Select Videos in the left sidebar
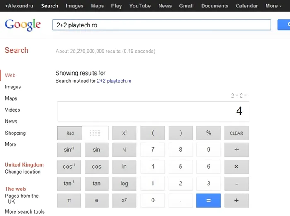The width and height of the screenshot is (290, 216). pos(12,110)
